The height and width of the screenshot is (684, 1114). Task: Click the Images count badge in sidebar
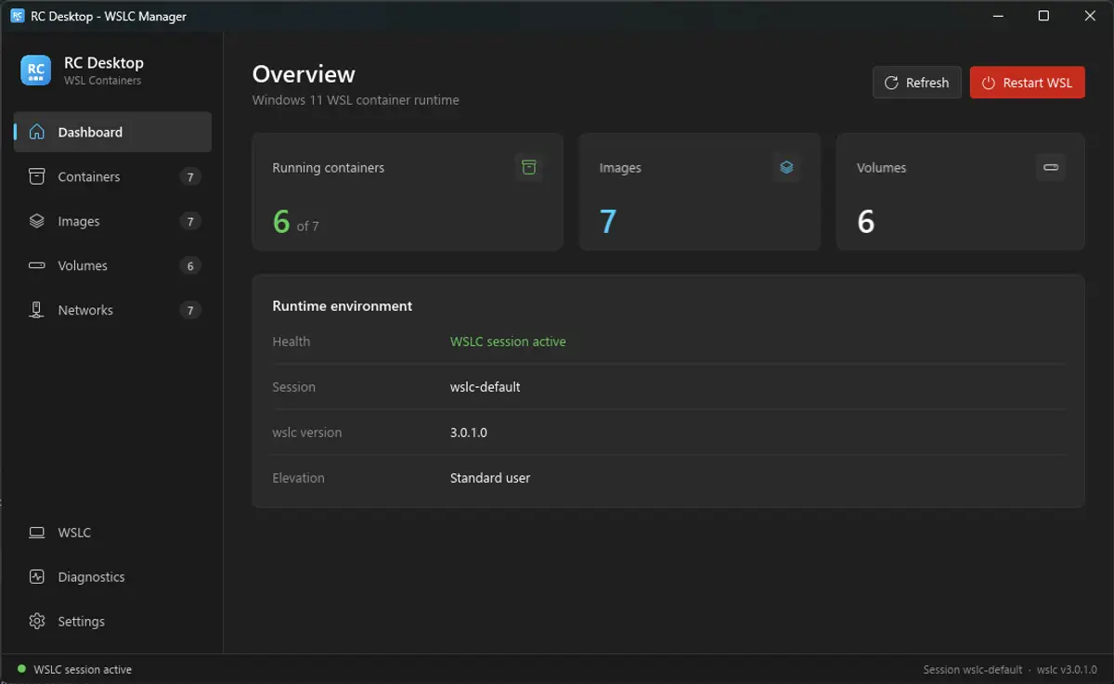pyautogui.click(x=190, y=221)
